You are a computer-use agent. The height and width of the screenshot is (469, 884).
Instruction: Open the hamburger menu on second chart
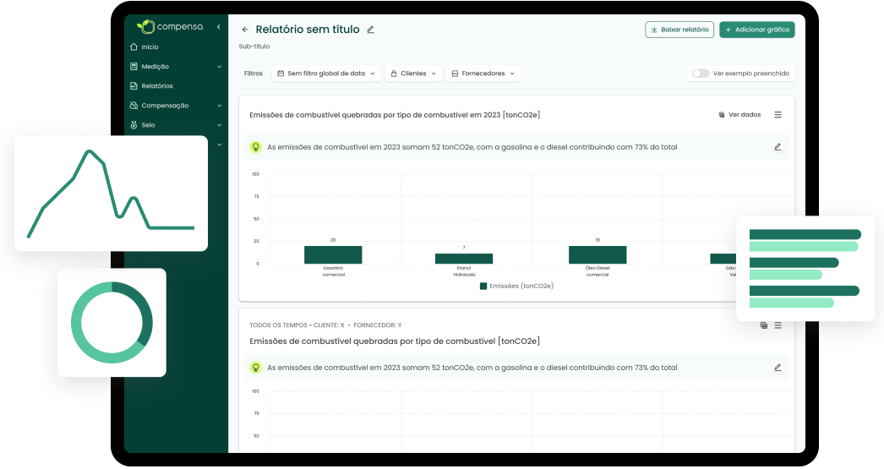[x=778, y=325]
